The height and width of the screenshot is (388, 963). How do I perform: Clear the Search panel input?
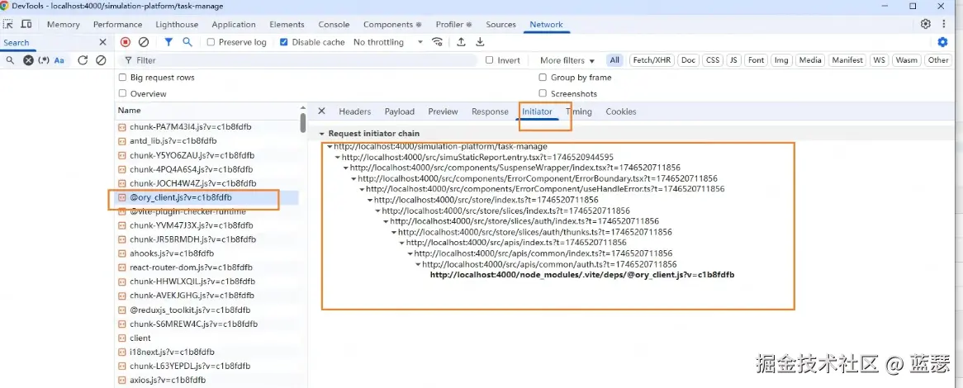28,60
